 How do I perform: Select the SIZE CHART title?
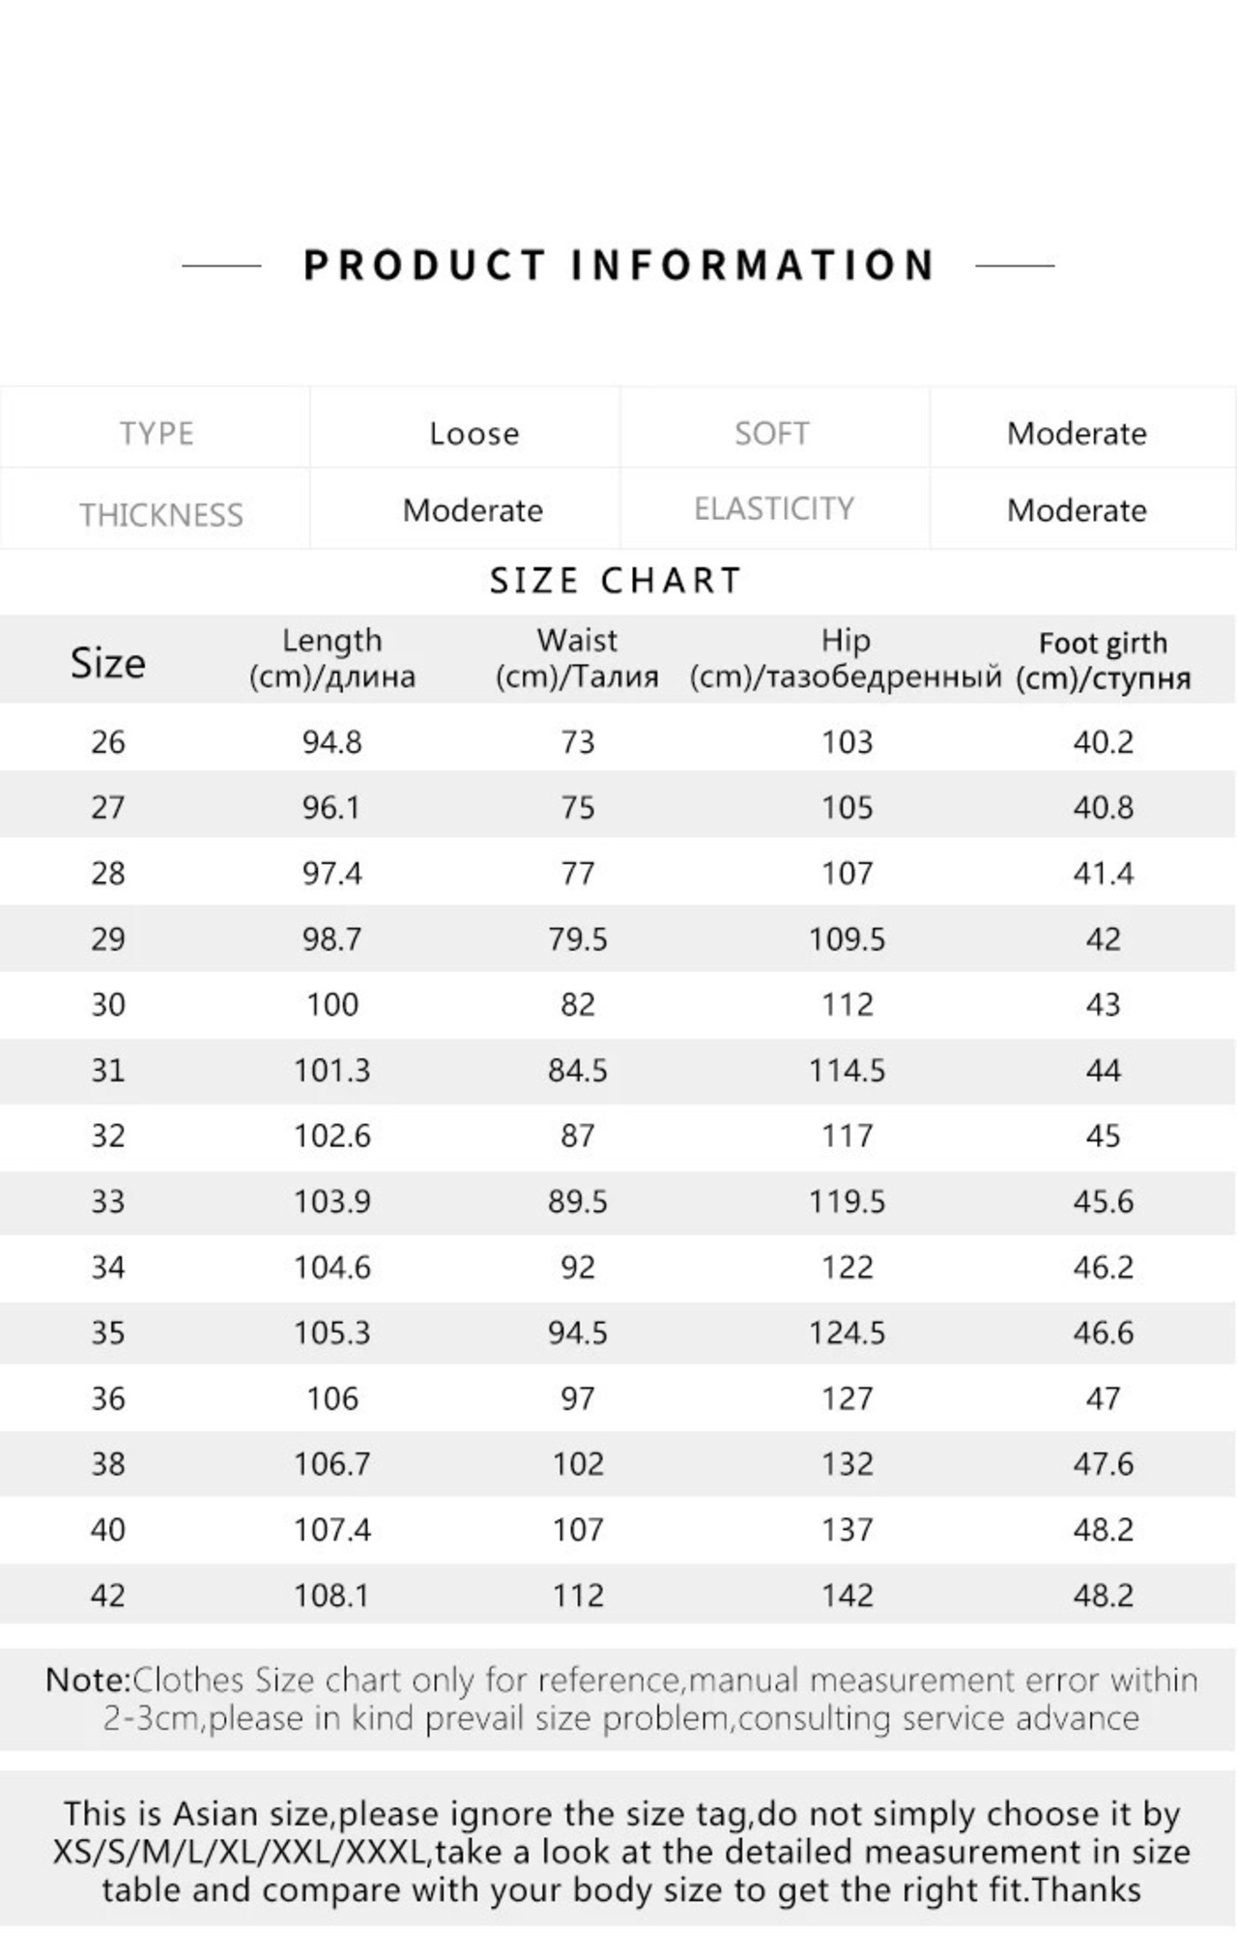[x=617, y=581]
